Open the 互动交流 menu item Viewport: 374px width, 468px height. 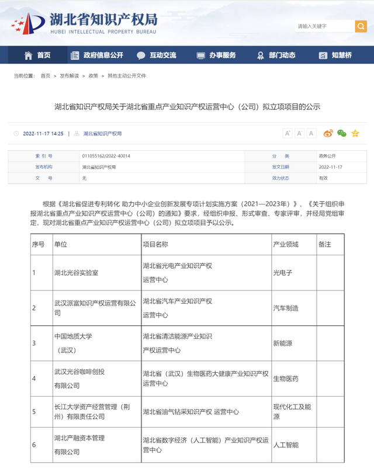157,56
